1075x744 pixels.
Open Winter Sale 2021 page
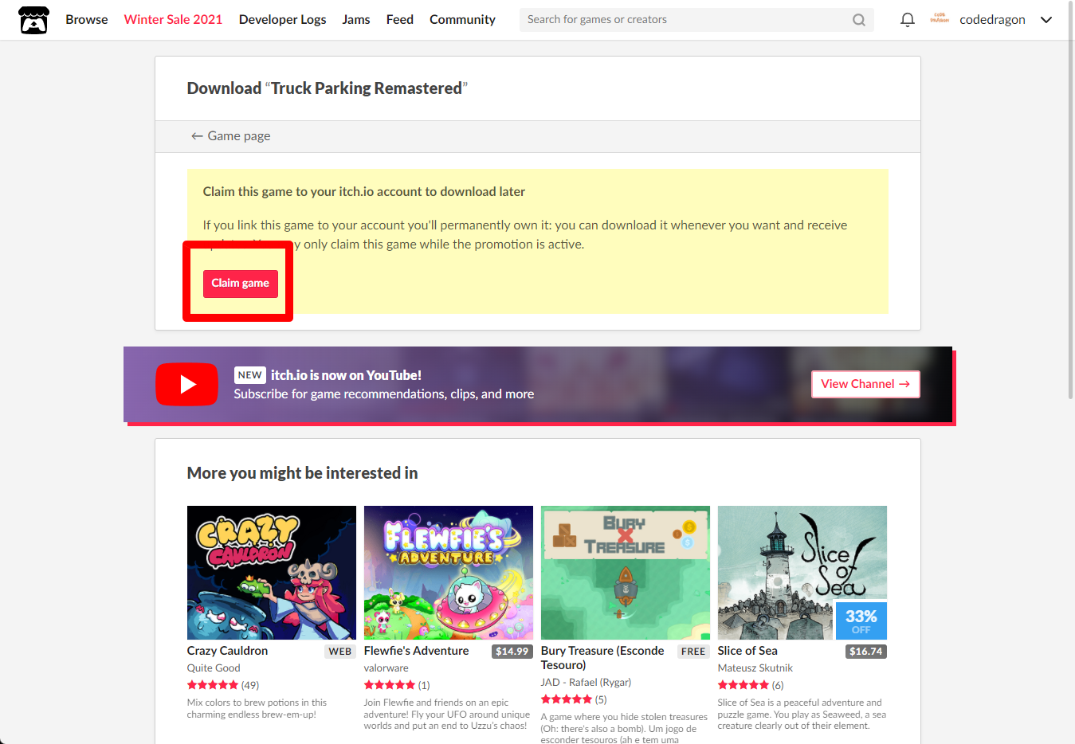(173, 20)
